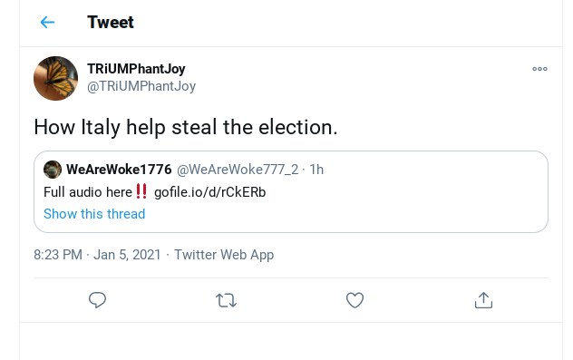Image resolution: width=573 pixels, height=360 pixels.
Task: Open the three-dot more options menu
Action: click(x=539, y=69)
